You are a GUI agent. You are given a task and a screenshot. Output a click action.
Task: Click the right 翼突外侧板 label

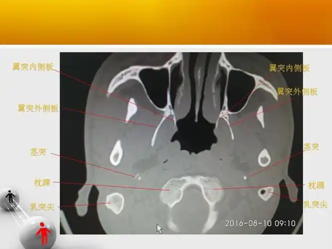297,92
